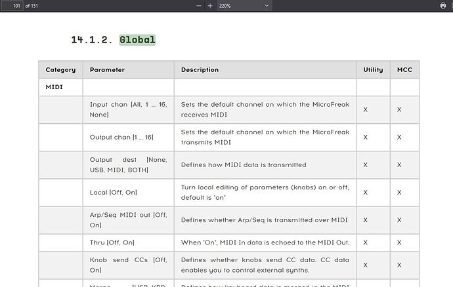Click the MCC X mark in Local row
Viewport: 453px width, 287px height.
399,193
